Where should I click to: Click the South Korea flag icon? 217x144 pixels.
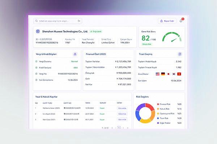[174, 74]
